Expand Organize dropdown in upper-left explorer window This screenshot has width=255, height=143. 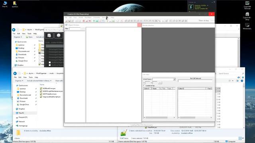tap(18, 37)
